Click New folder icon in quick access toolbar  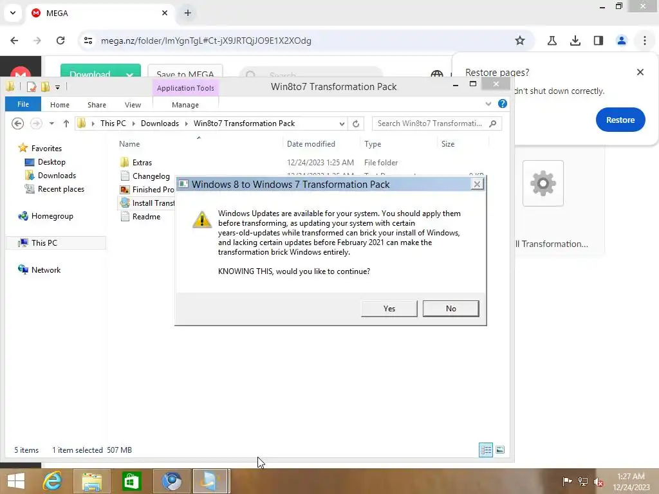[x=46, y=87]
